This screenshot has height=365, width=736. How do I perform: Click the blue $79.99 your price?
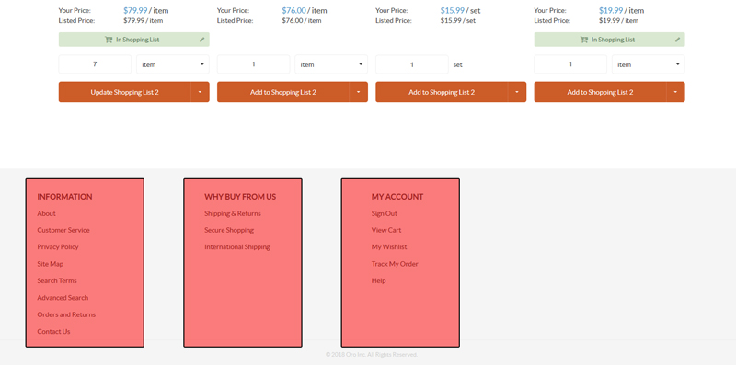(x=135, y=10)
